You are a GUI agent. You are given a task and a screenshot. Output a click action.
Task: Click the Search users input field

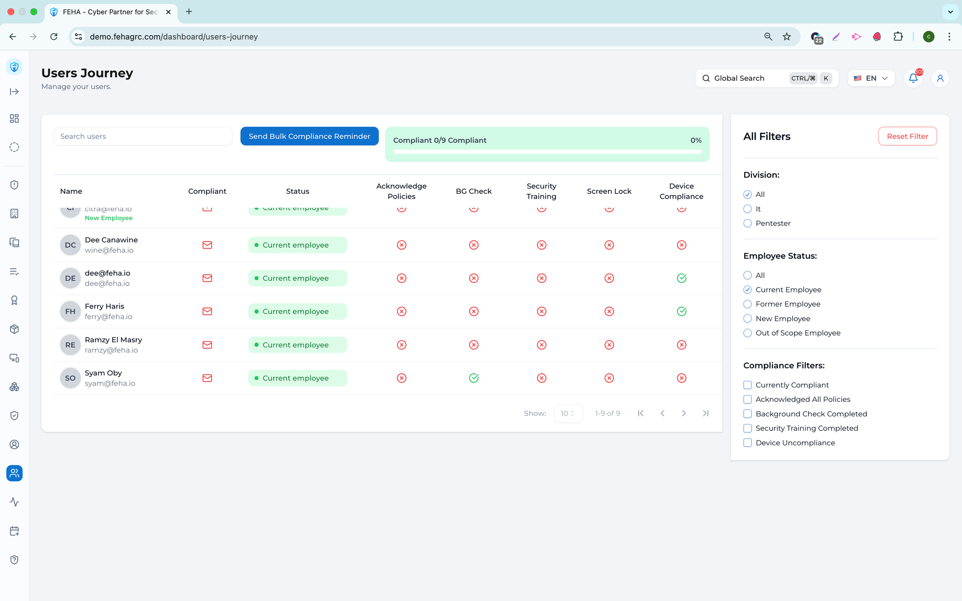point(143,137)
